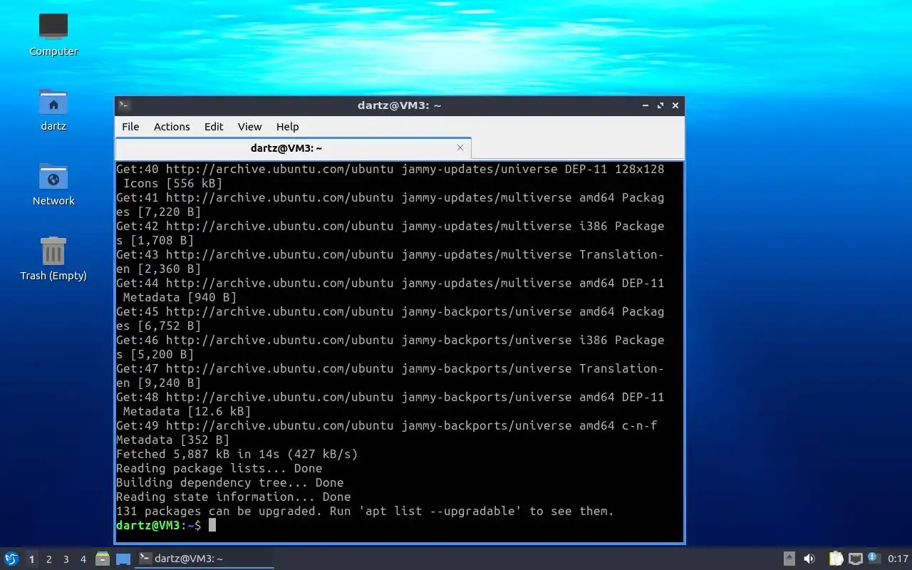Switch to workspace 3 in pager
This screenshot has height=570, width=912.
pos(66,559)
